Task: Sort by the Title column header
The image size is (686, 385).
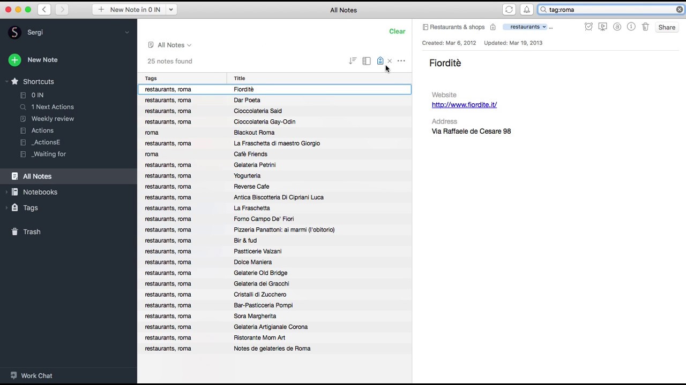Action: [319, 78]
